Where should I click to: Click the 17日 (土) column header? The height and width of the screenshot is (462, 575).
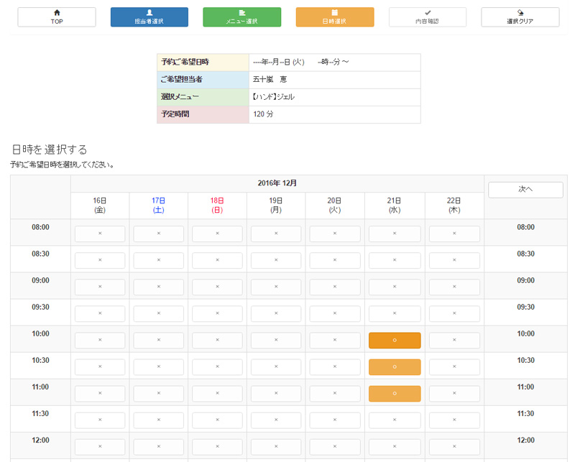point(159,205)
